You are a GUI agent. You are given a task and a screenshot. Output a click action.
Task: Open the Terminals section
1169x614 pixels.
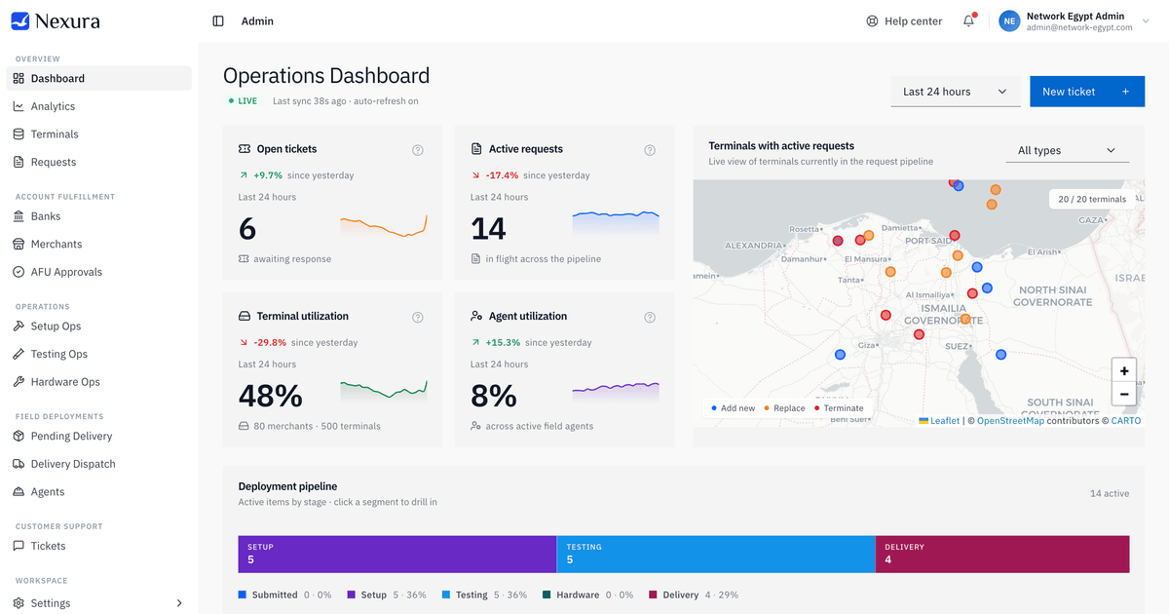pos(98,134)
